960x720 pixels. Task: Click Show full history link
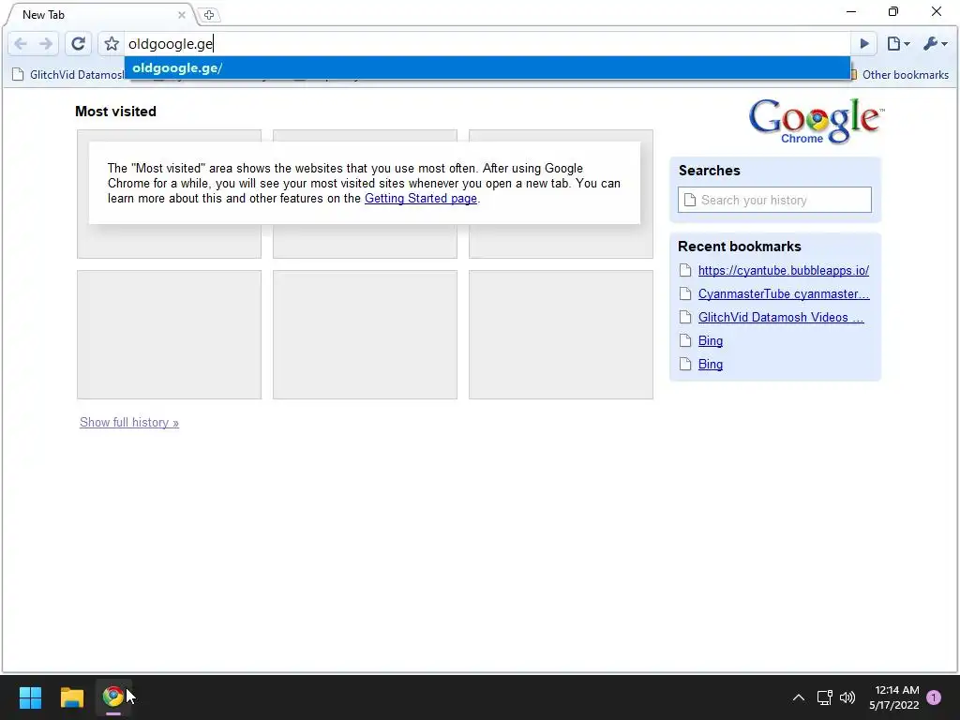tap(129, 423)
